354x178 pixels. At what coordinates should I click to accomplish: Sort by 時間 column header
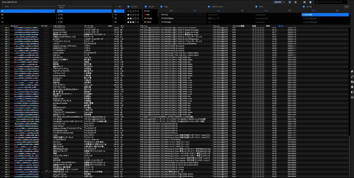[268, 26]
